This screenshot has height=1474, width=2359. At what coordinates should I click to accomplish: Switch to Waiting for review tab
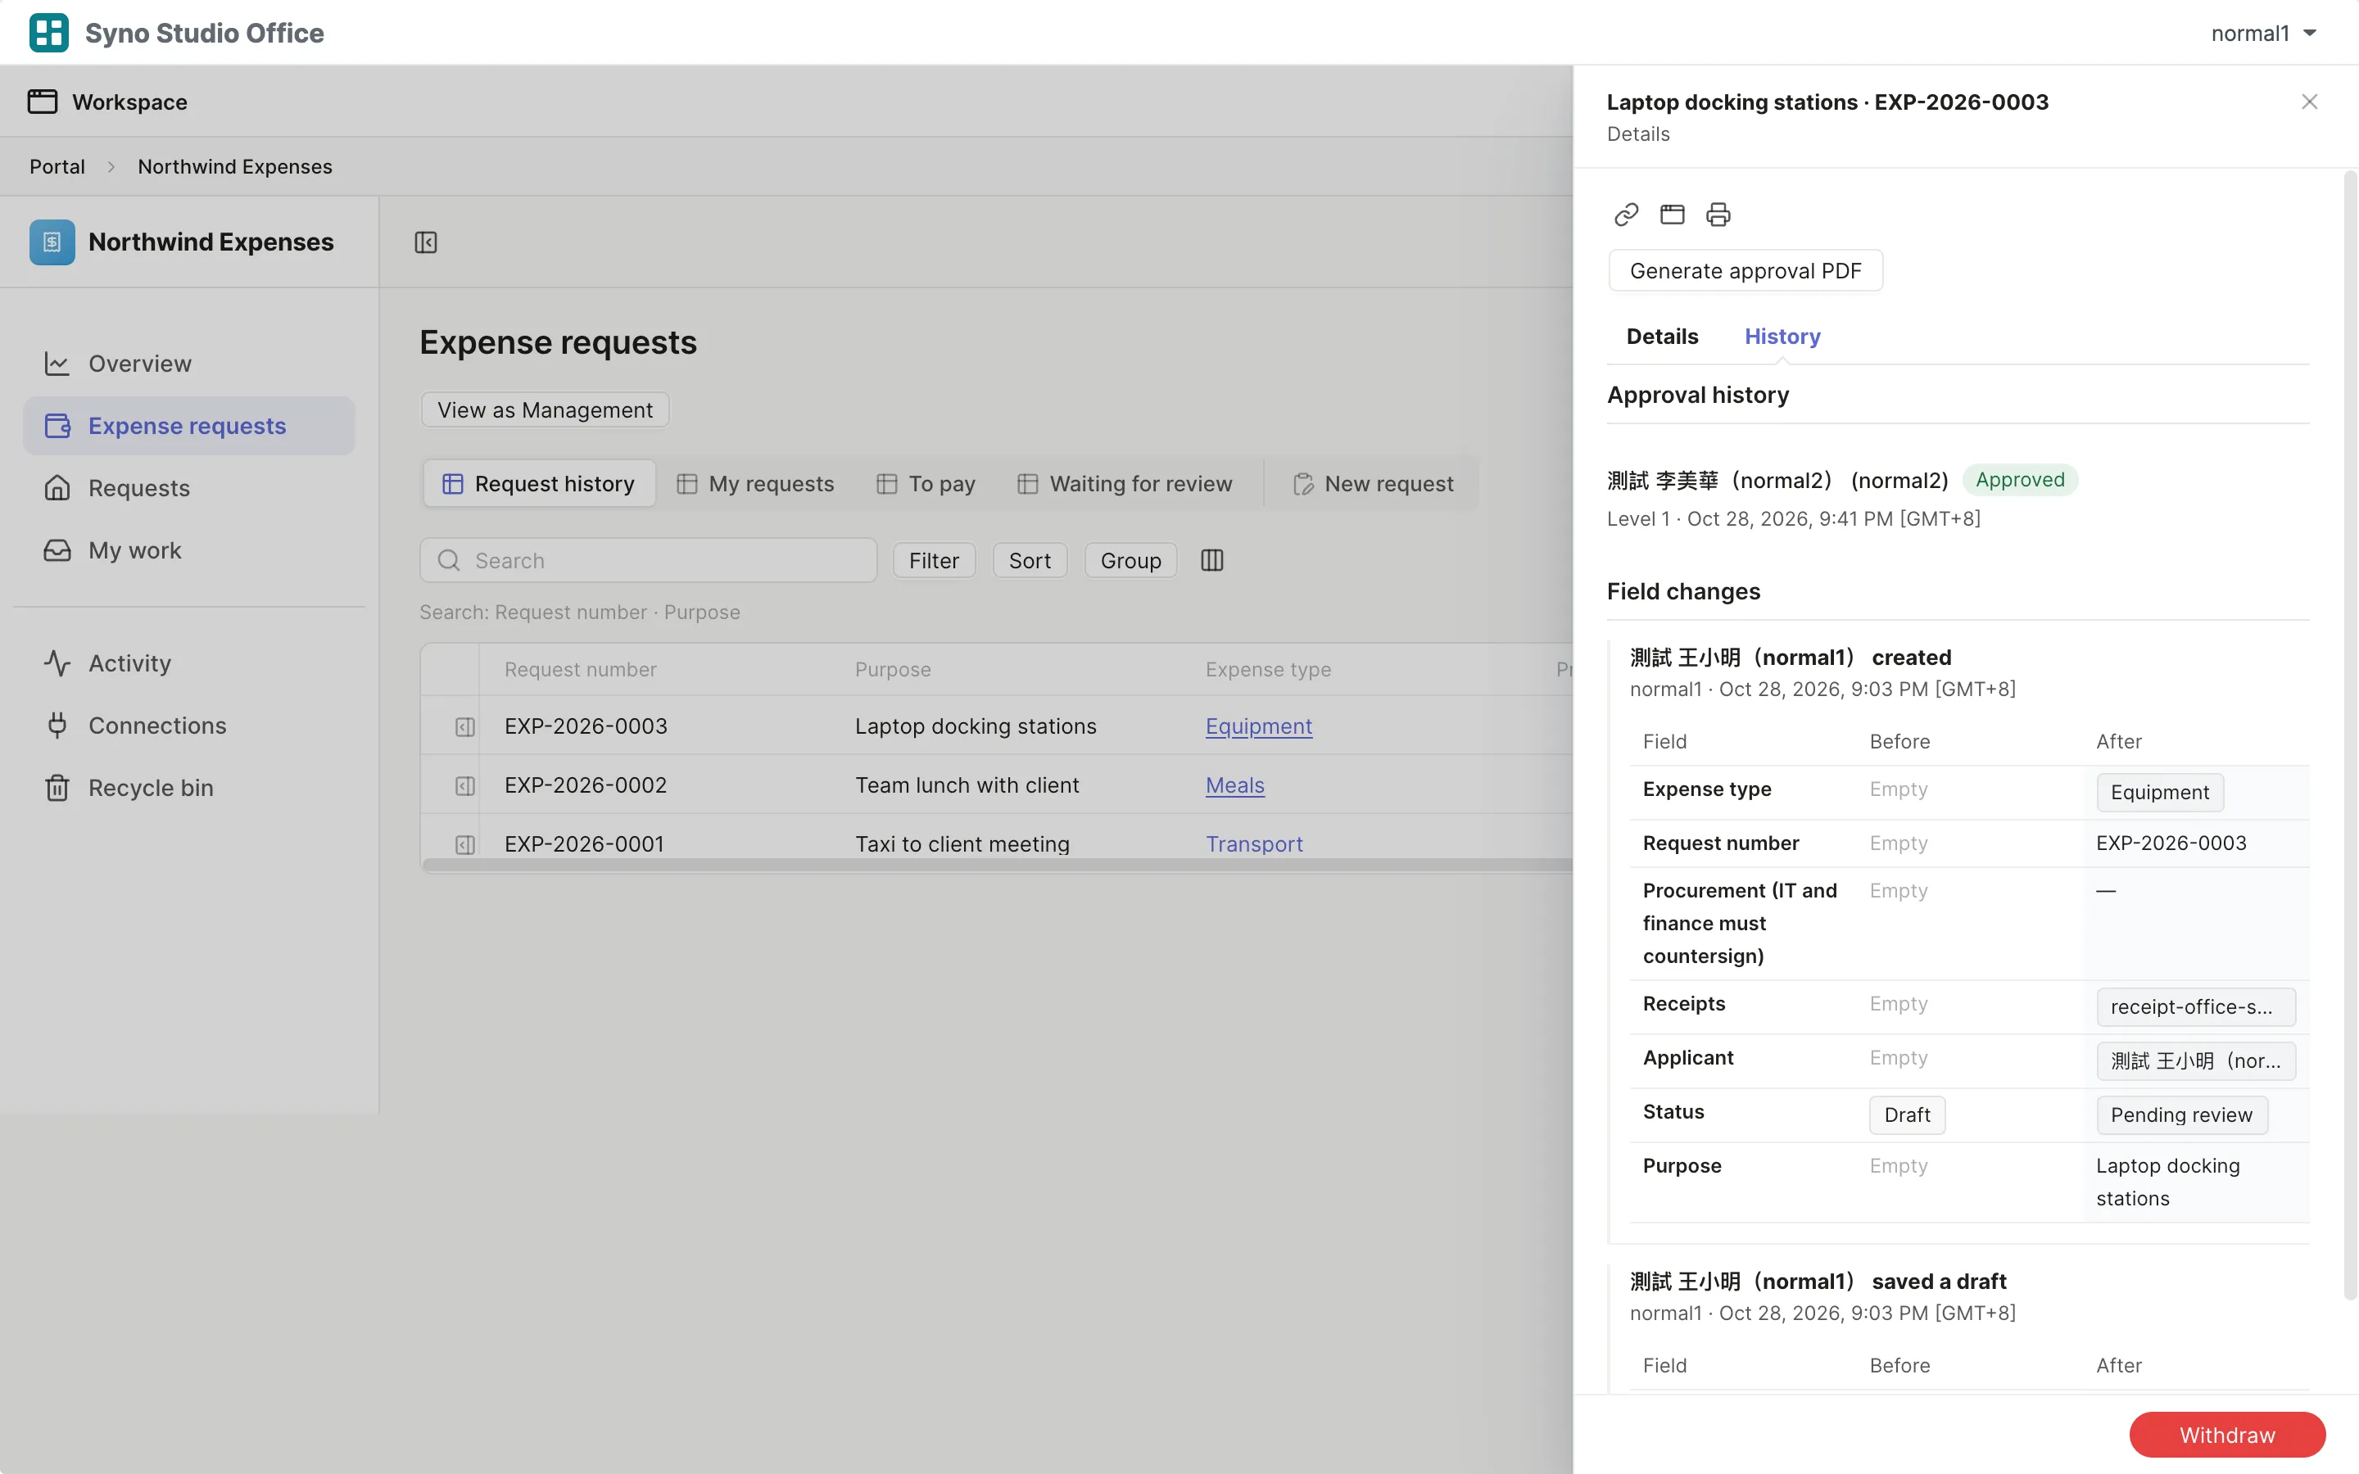tap(1125, 483)
